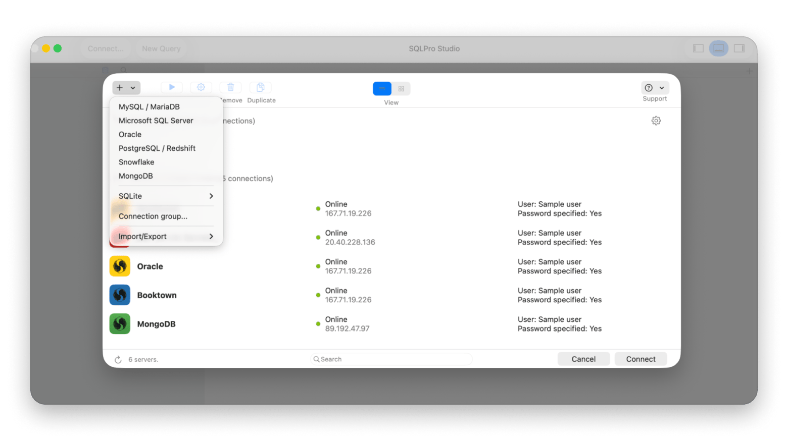Toggle bottom panel in main window
The image size is (788, 445).
click(x=718, y=48)
